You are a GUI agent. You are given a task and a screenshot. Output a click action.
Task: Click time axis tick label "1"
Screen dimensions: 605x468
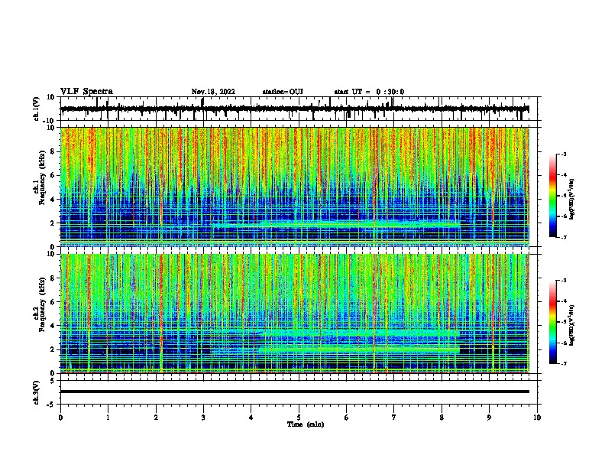pyautogui.click(x=108, y=418)
